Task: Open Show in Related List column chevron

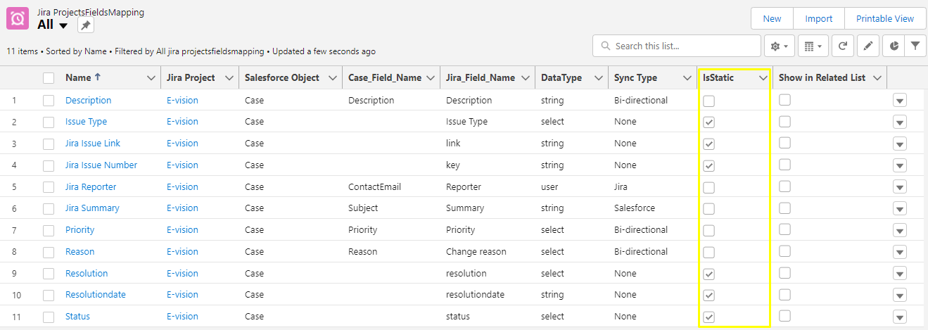Action: 877,78
